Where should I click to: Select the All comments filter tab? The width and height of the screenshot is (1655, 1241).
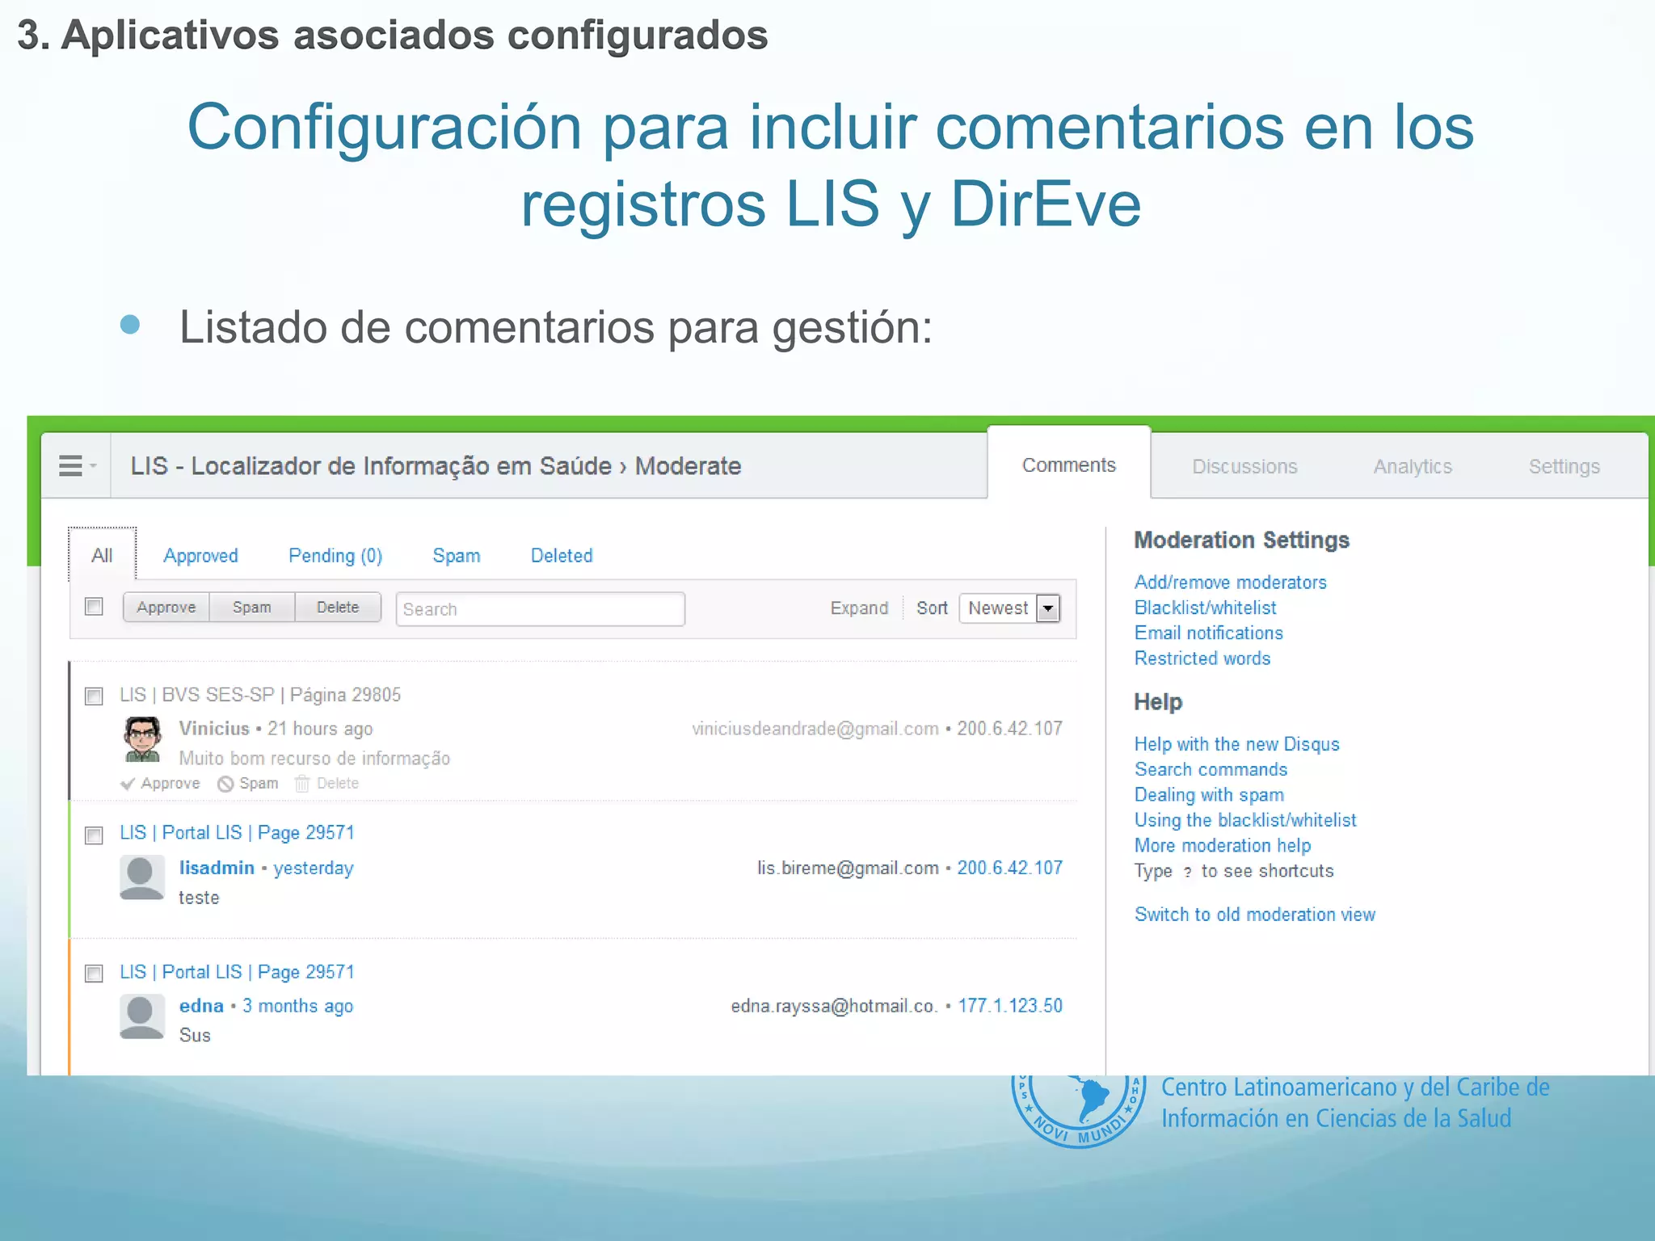pyautogui.click(x=102, y=555)
